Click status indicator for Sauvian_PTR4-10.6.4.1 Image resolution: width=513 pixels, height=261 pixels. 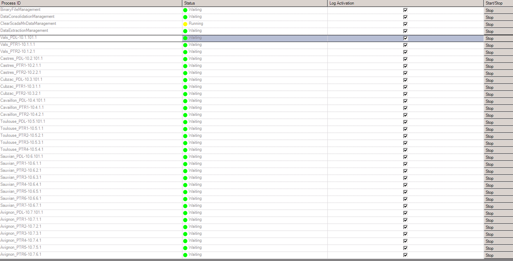tap(185, 185)
